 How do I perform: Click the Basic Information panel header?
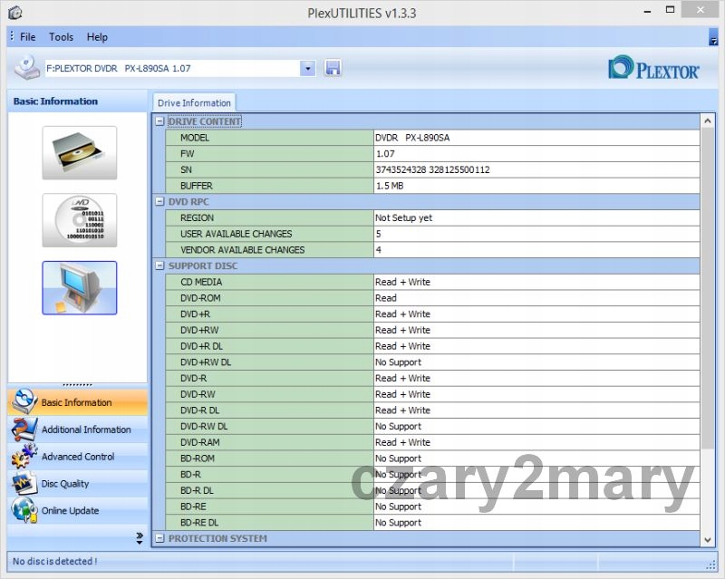point(77,101)
